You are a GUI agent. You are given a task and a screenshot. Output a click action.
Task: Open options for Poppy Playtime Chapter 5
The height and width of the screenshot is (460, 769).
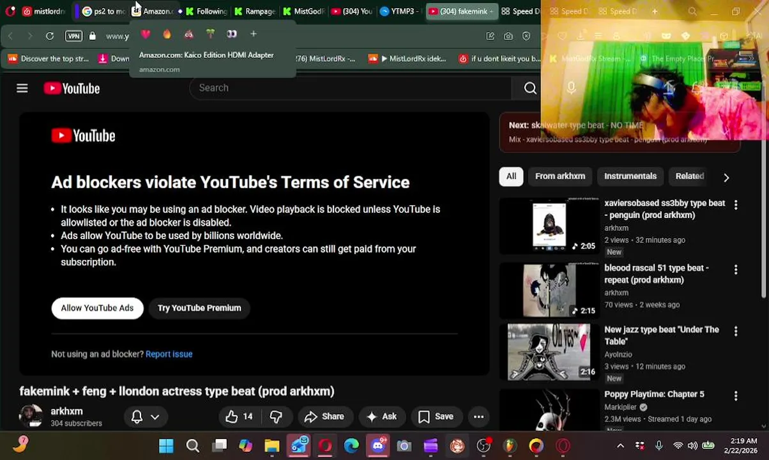click(736, 396)
